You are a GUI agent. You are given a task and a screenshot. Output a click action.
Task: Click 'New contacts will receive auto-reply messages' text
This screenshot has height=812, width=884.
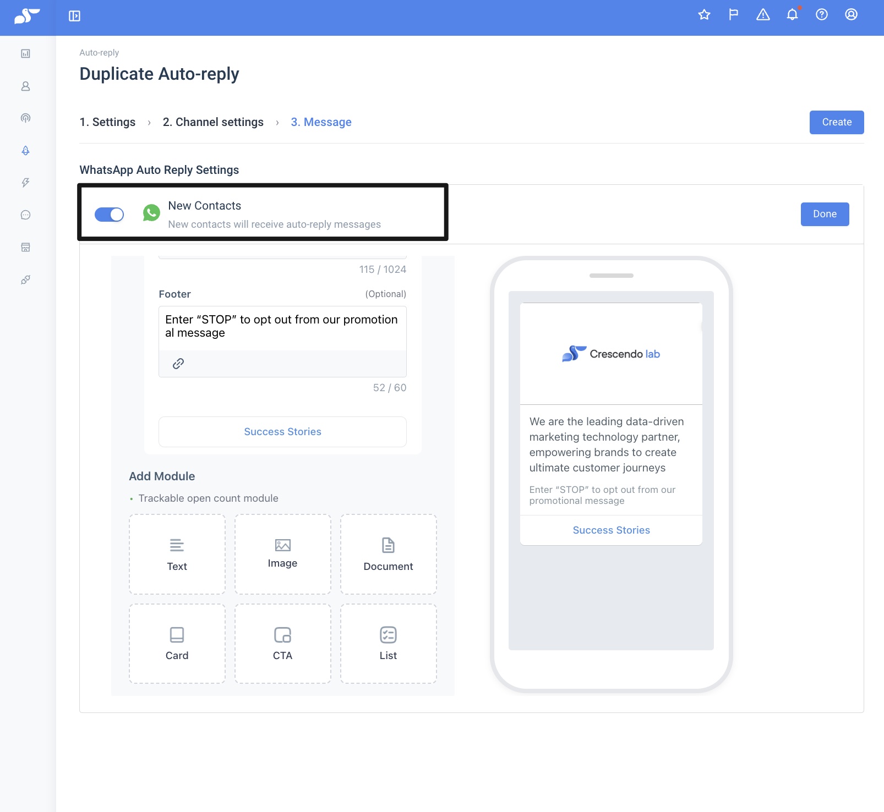tap(274, 224)
